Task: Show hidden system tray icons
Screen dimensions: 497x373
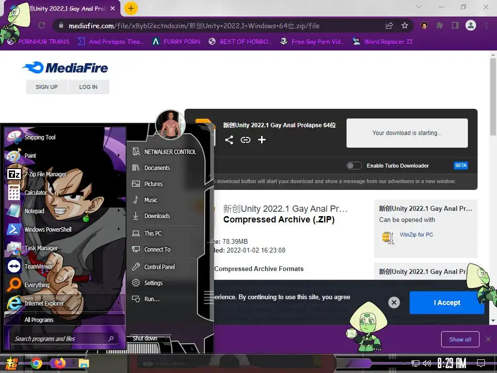Action: [x=403, y=363]
